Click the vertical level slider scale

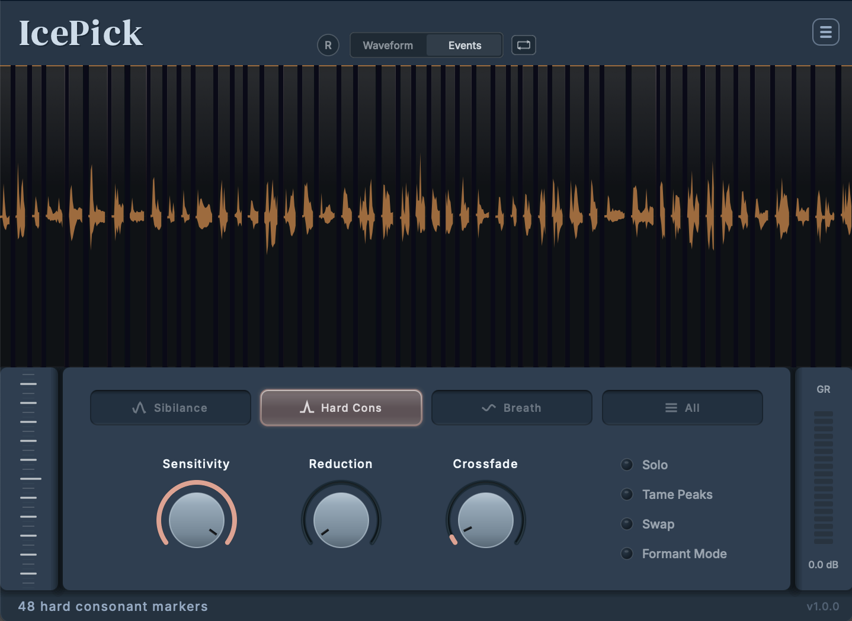click(28, 479)
